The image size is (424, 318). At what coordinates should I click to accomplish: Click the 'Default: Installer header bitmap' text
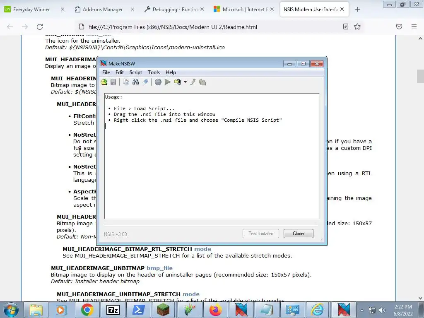95,281
